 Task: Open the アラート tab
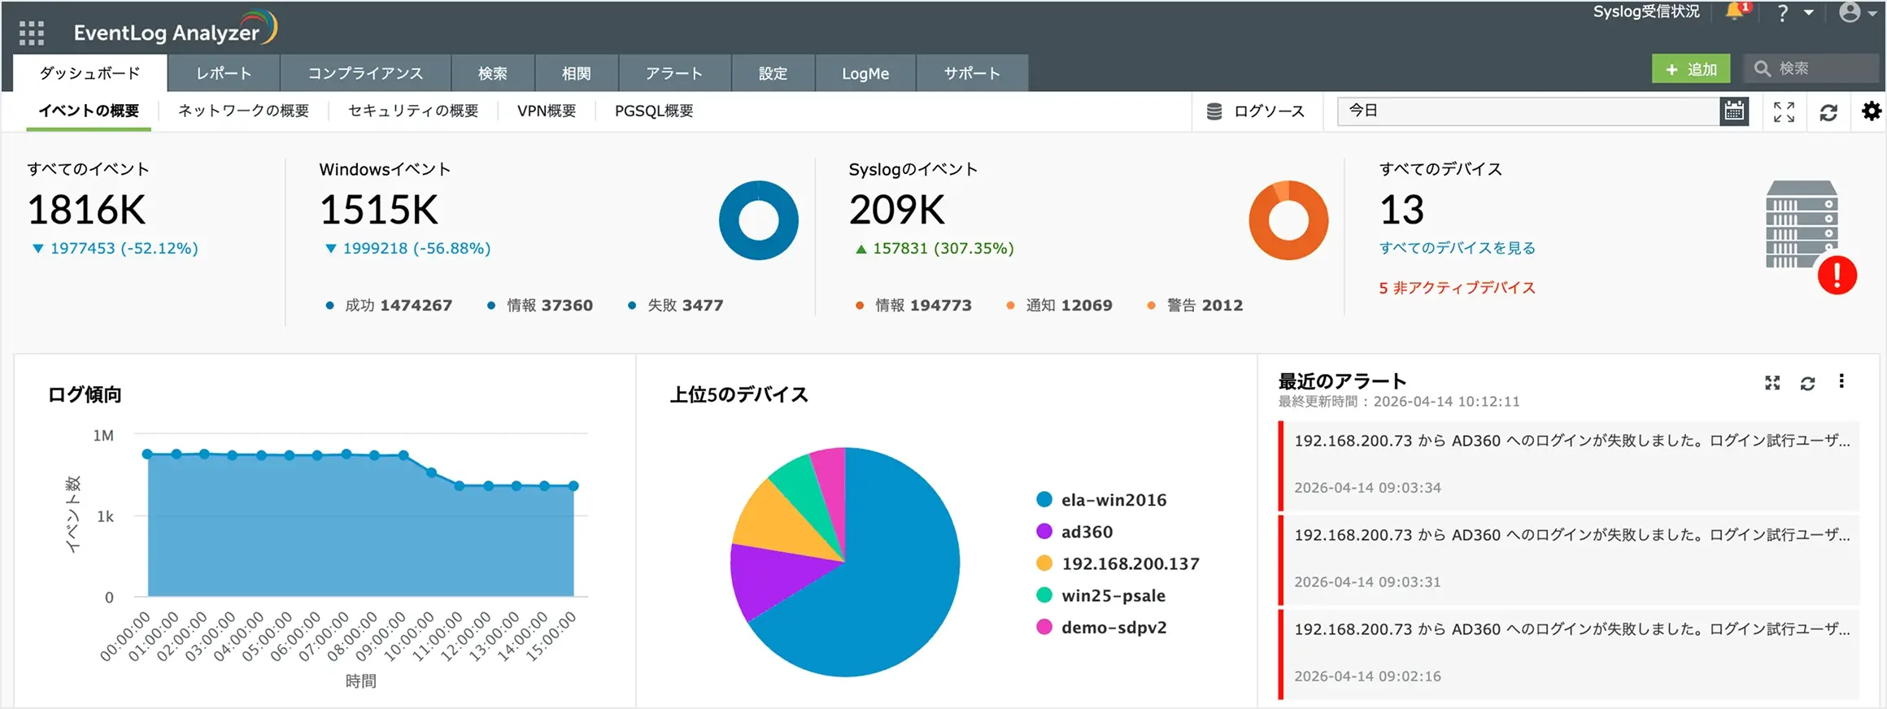click(674, 73)
